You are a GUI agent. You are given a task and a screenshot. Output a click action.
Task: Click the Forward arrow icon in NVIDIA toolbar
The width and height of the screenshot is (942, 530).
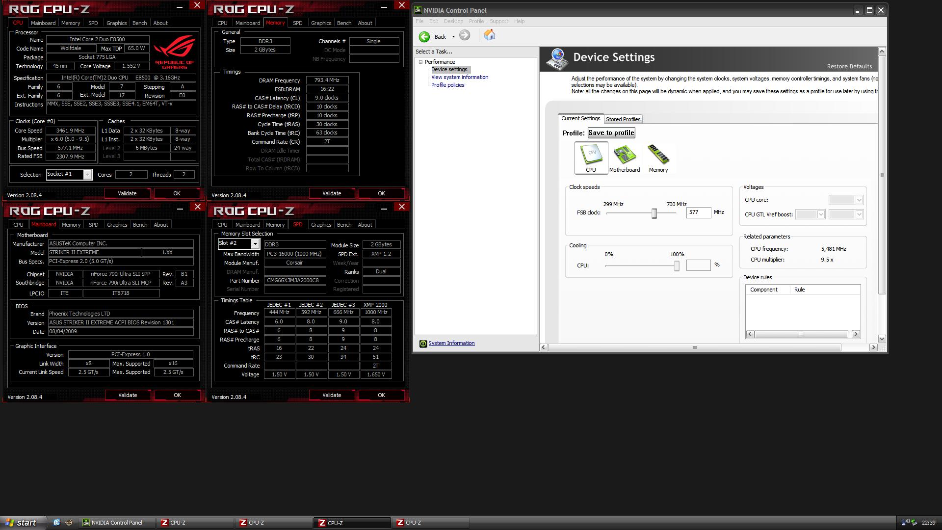point(465,35)
